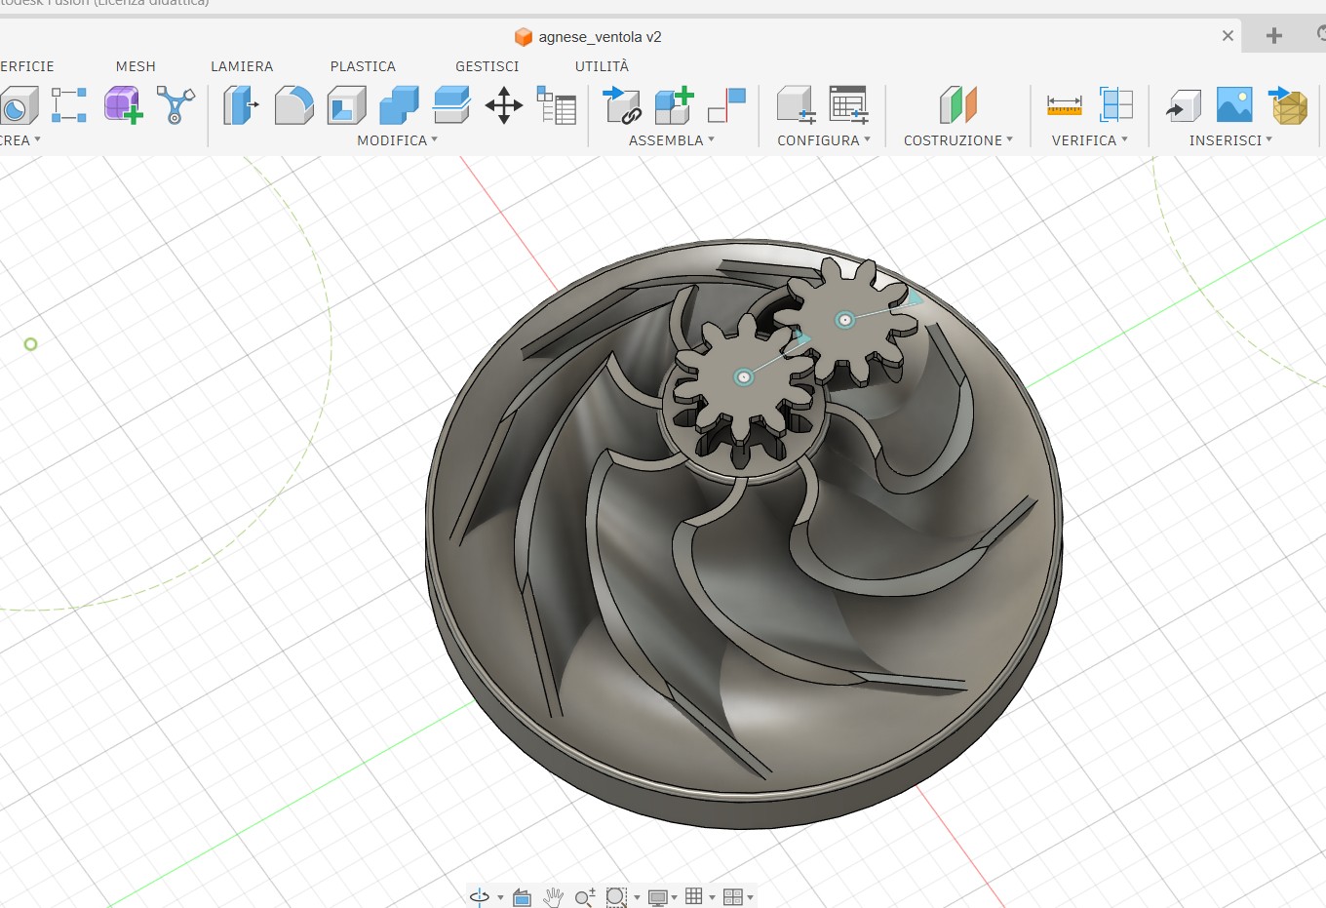Click the Insert Image (canvas) icon
Screen dimensions: 1326x908
1234,105
